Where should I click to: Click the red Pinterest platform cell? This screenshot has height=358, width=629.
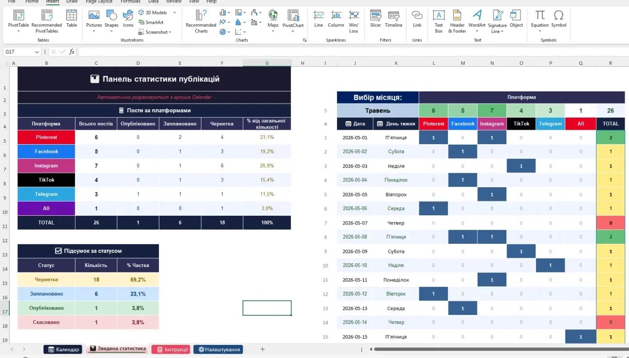tap(46, 137)
